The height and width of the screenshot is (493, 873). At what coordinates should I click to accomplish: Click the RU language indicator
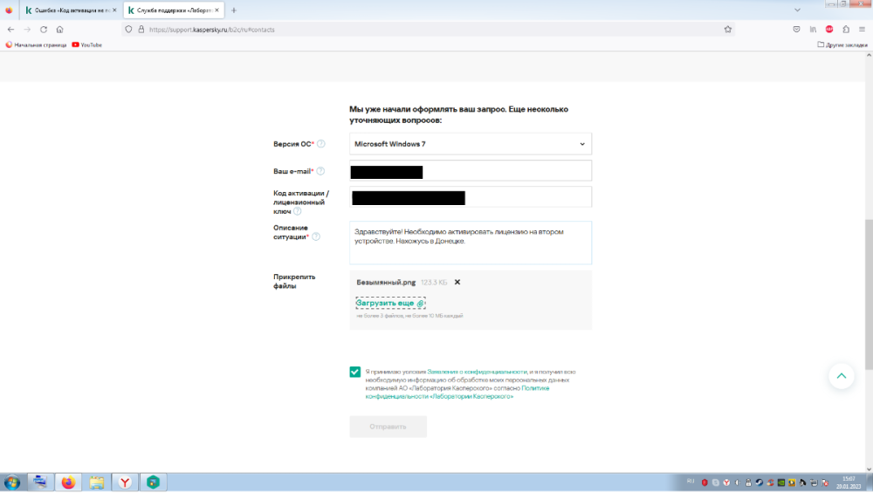tap(691, 482)
